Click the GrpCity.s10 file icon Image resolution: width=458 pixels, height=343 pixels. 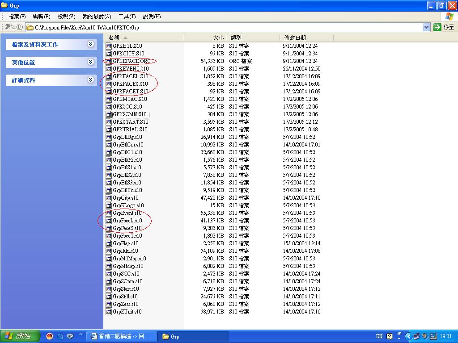(x=109, y=198)
